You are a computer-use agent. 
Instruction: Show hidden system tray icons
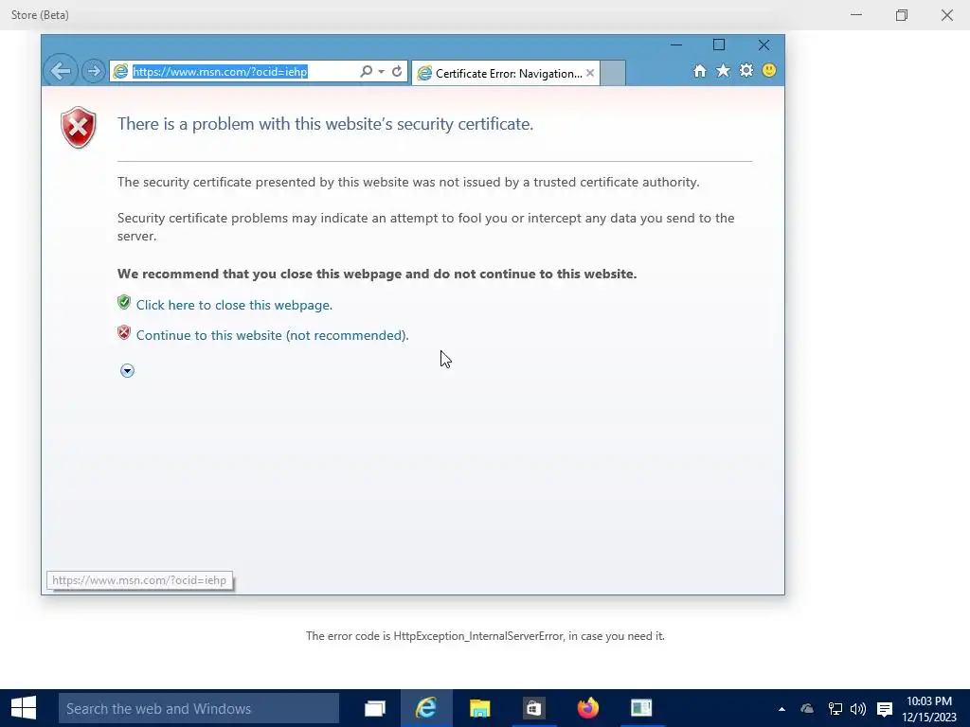click(781, 709)
